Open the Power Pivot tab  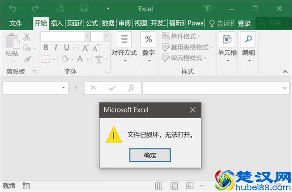[x=196, y=23]
